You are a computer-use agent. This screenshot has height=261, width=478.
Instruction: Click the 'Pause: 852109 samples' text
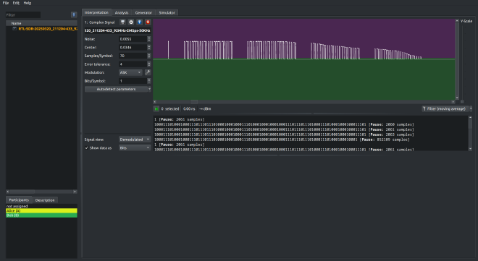385,140
